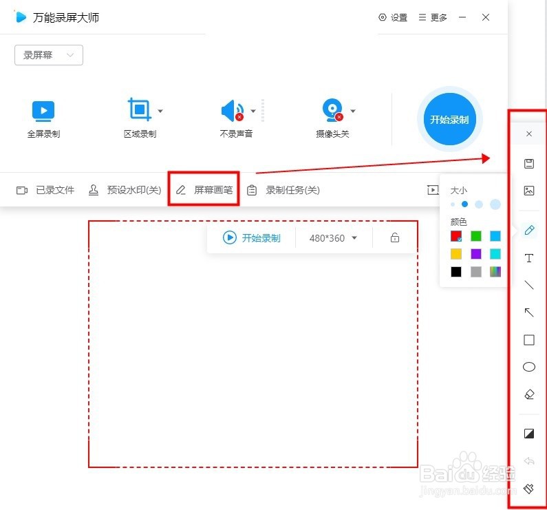Select the text T tool

(x=529, y=258)
